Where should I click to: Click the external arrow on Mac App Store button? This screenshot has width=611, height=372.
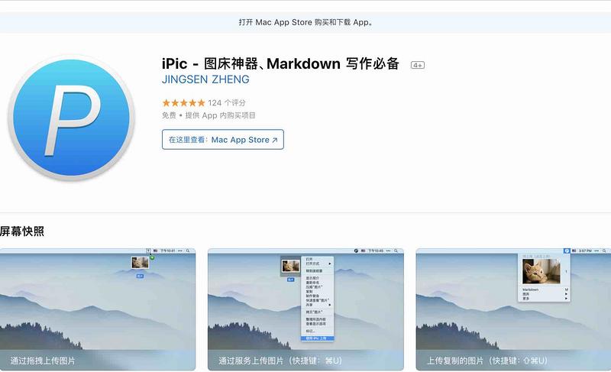pyautogui.click(x=275, y=140)
